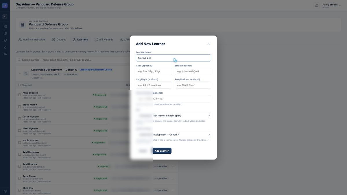Image resolution: width=347 pixels, height=195 pixels.
Task: Check the box for Reid Donovan
Action: click(19, 166)
